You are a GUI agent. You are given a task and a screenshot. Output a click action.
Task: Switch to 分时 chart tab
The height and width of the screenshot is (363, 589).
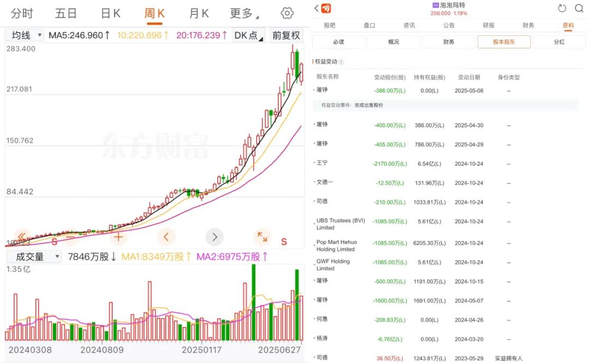pyautogui.click(x=22, y=14)
